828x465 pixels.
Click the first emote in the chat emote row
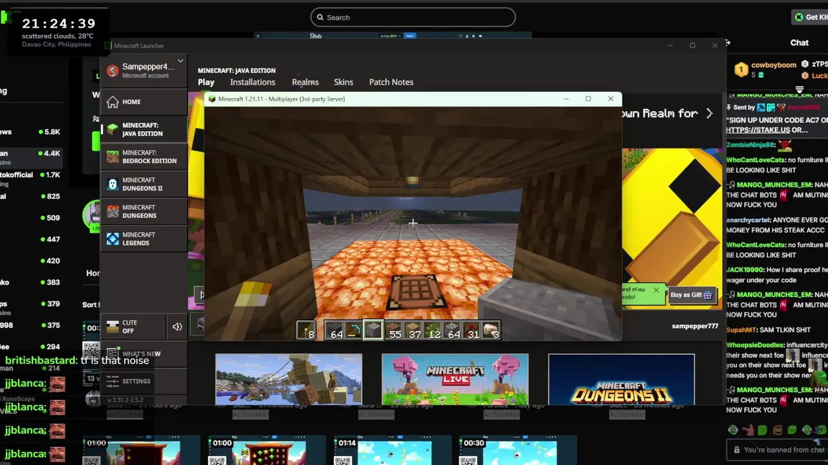[733, 430]
